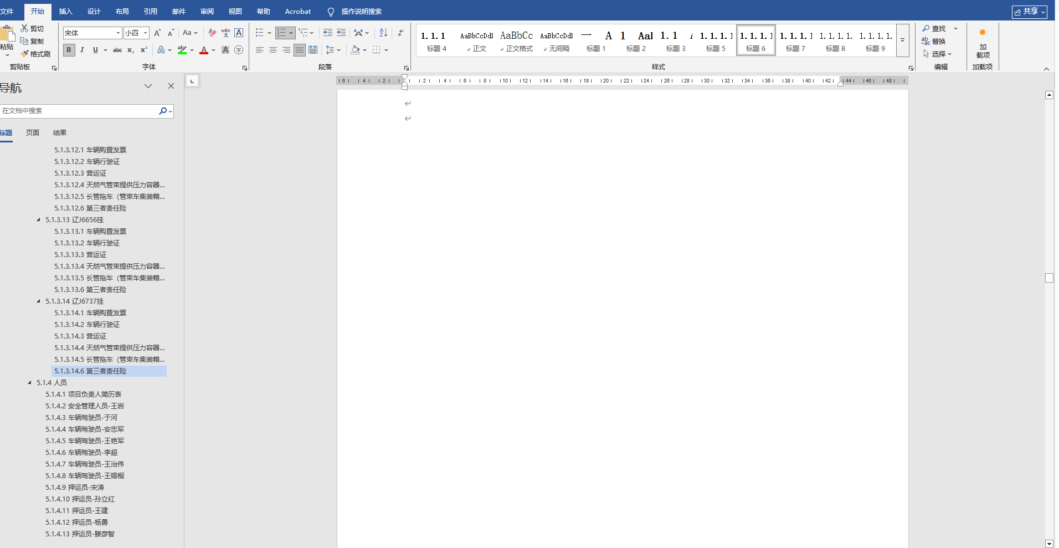Open the Paragraph dialog launcher
Image resolution: width=1059 pixels, height=548 pixels.
point(407,68)
